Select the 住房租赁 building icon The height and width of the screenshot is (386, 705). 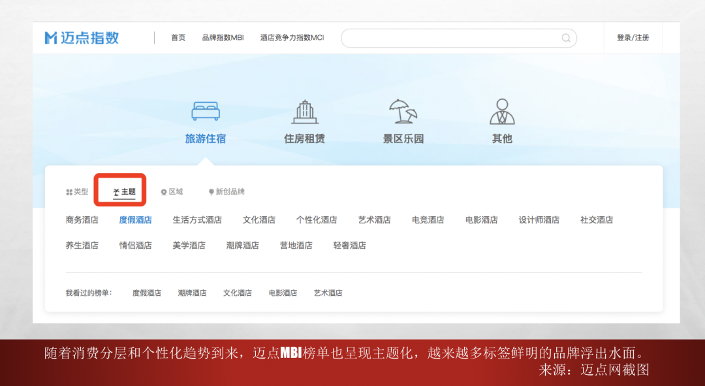click(304, 112)
